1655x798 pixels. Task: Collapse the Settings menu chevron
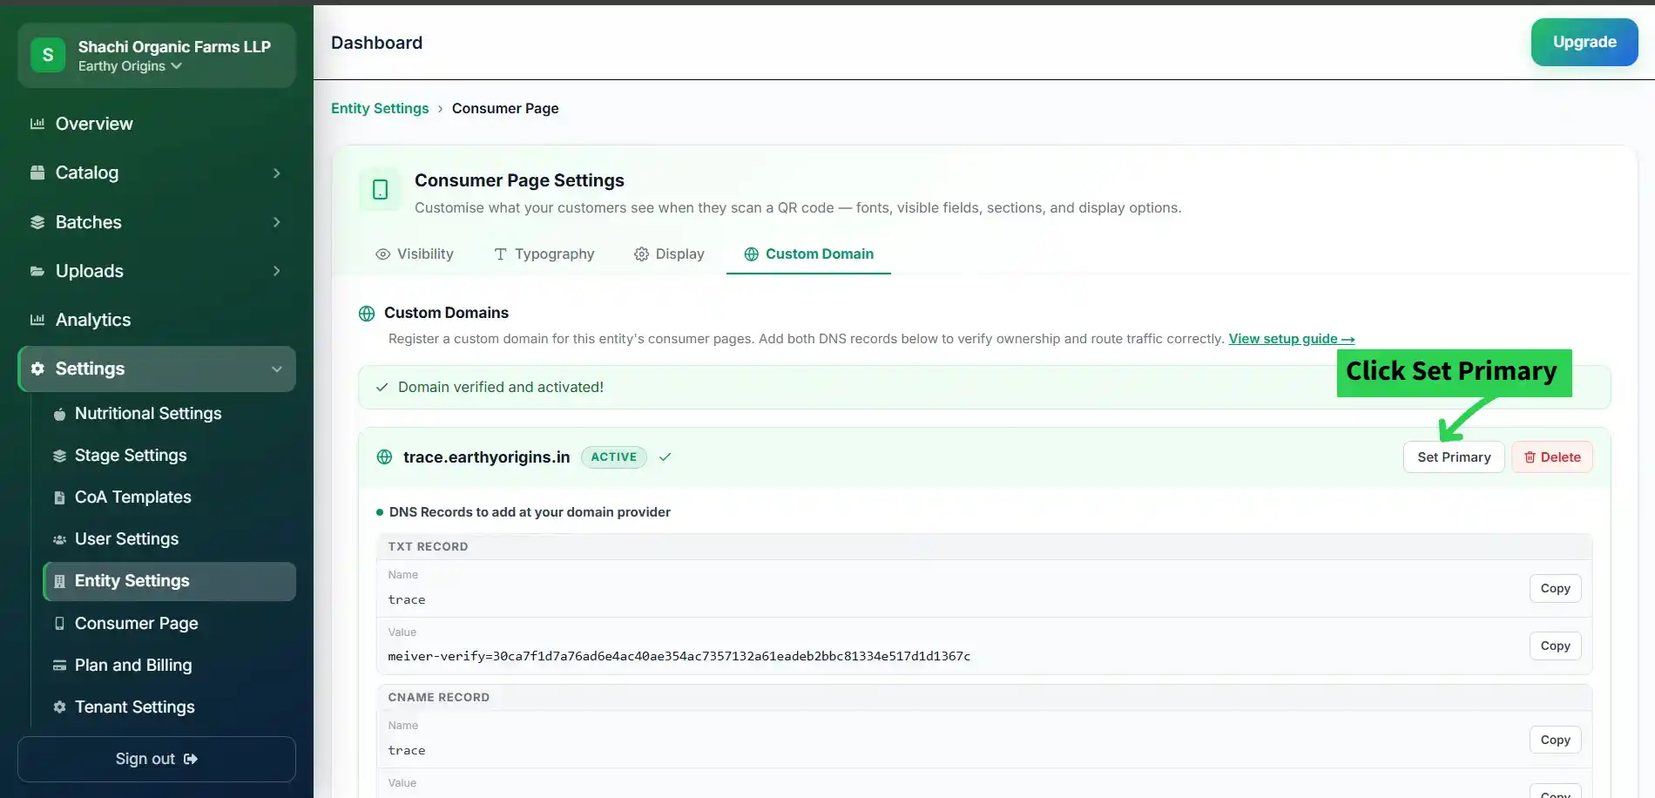pyautogui.click(x=277, y=369)
